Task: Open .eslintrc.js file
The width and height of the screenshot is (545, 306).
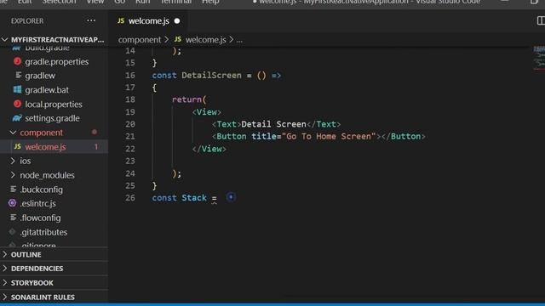Action: click(x=37, y=203)
